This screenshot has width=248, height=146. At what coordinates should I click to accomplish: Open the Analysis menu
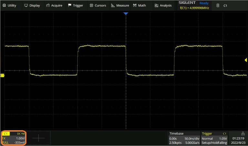coord(163,6)
